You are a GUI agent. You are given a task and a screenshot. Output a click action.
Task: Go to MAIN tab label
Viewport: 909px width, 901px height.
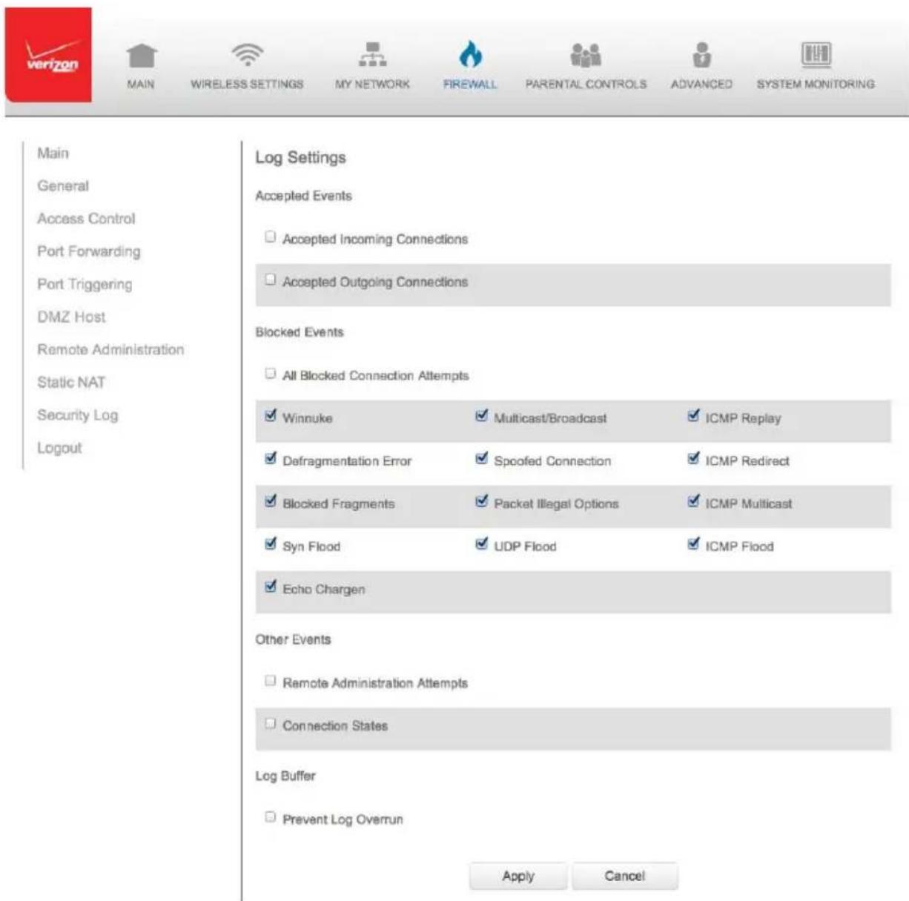pos(141,85)
